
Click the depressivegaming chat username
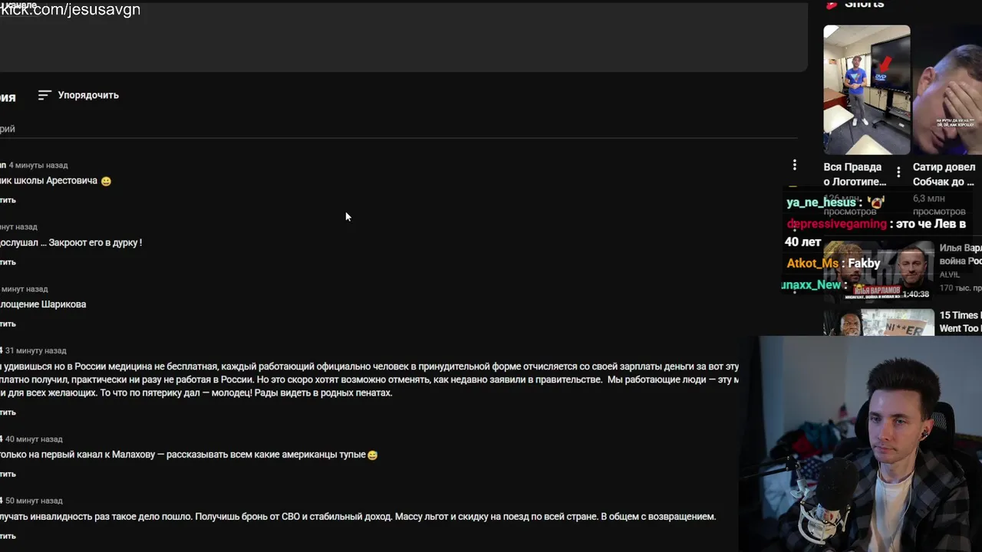click(x=836, y=224)
